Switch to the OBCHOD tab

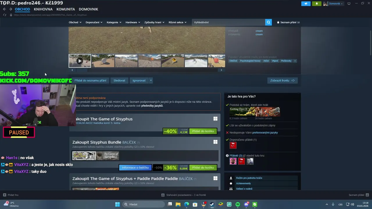[22, 9]
